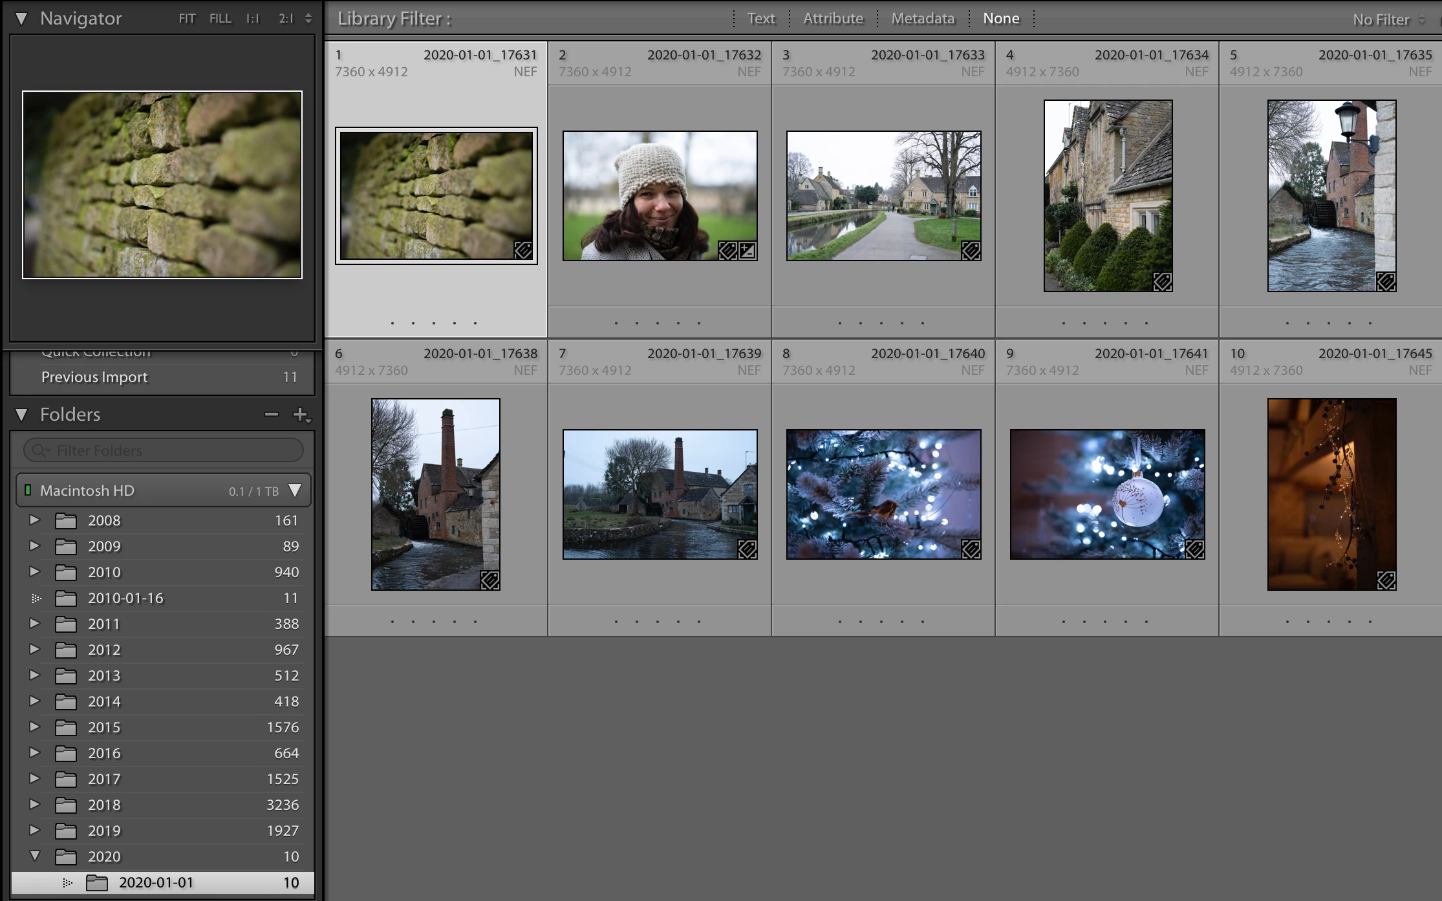This screenshot has height=901, width=1442.
Task: Click the develop adjustments badge on the portrait photo
Action: [x=748, y=250]
